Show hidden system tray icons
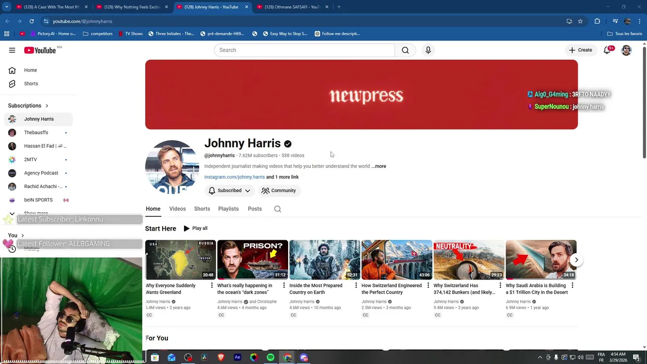647x364 pixels. (x=540, y=357)
